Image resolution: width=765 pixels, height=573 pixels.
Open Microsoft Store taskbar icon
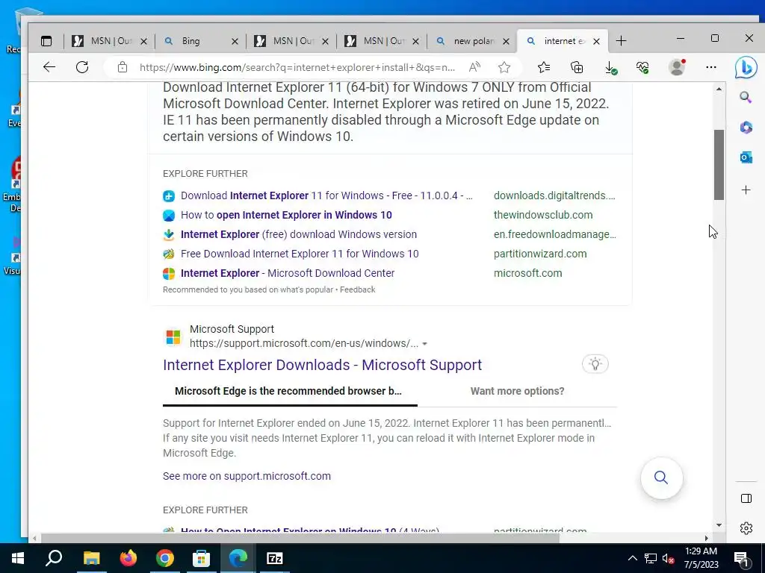pos(201,558)
